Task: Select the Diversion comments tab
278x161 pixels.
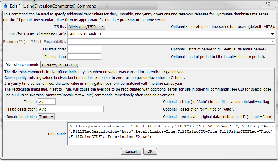Action: coord(22,65)
